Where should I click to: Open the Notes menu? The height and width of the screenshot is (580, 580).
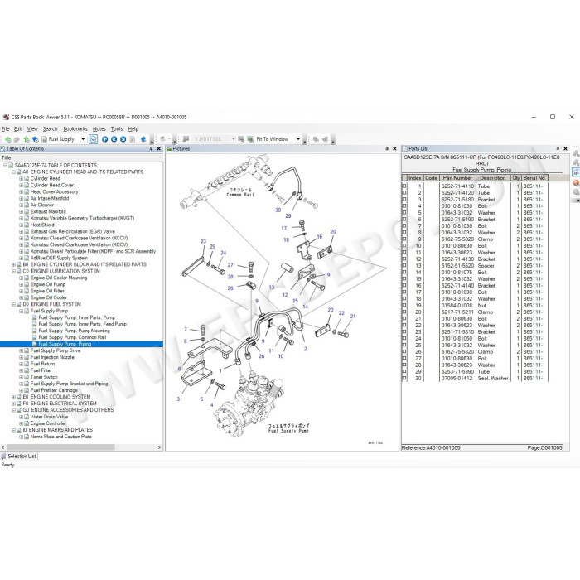pos(99,128)
